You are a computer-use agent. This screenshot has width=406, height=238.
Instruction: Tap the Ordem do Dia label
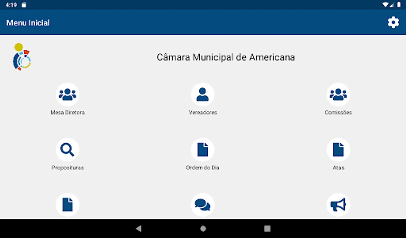pyautogui.click(x=203, y=168)
